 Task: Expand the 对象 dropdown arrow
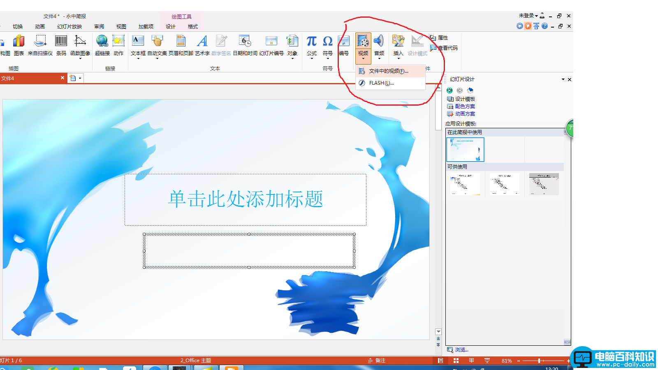click(x=292, y=59)
